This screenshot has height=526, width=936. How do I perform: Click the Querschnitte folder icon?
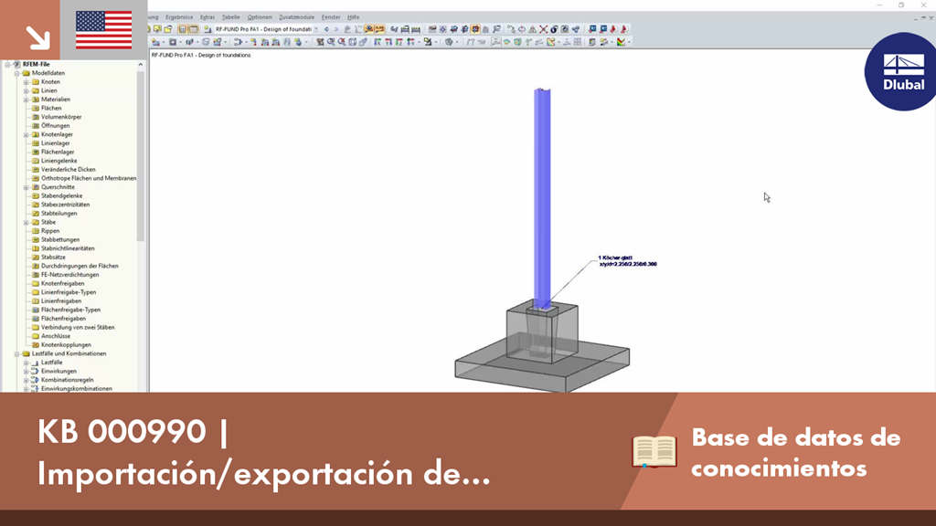click(36, 187)
